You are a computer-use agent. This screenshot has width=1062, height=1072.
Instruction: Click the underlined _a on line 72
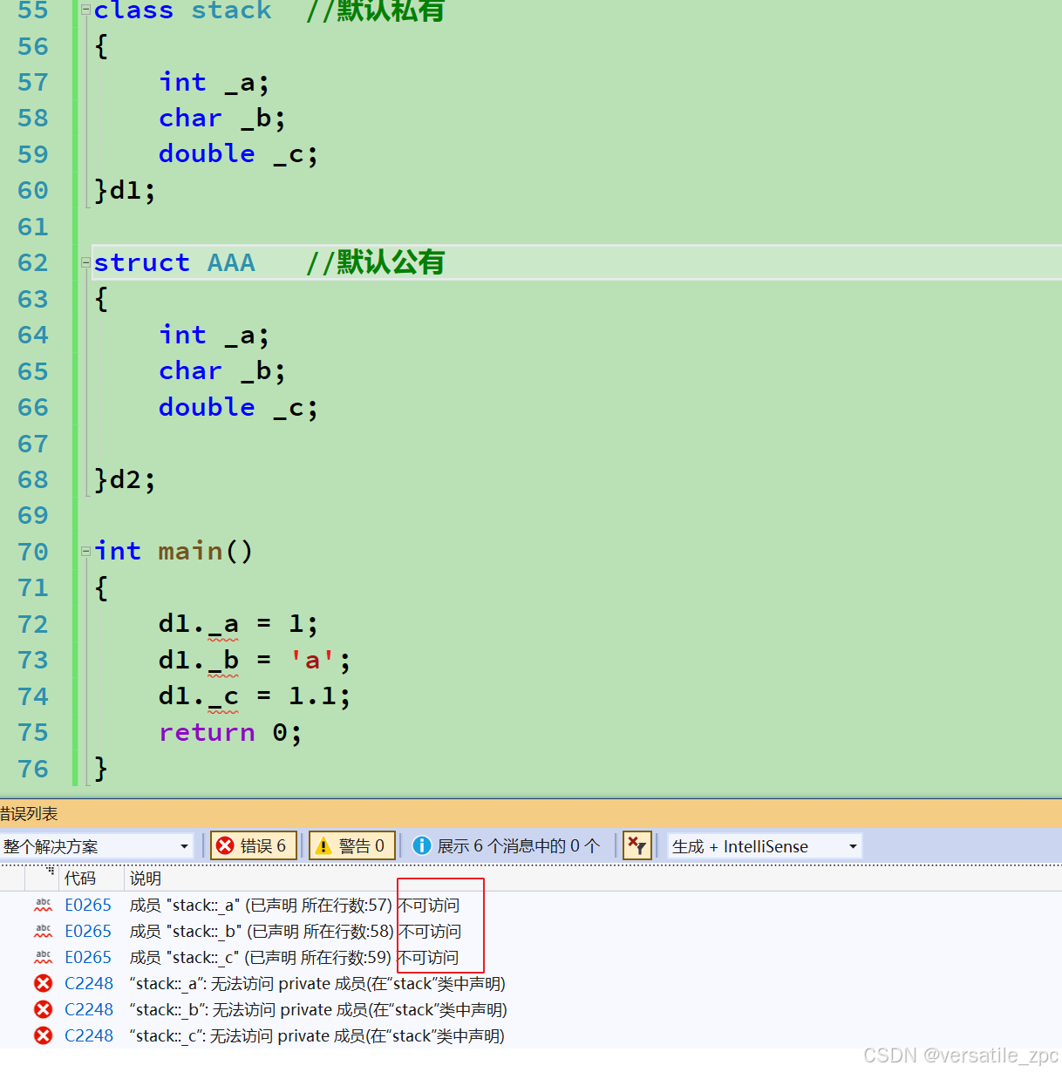[x=223, y=625]
